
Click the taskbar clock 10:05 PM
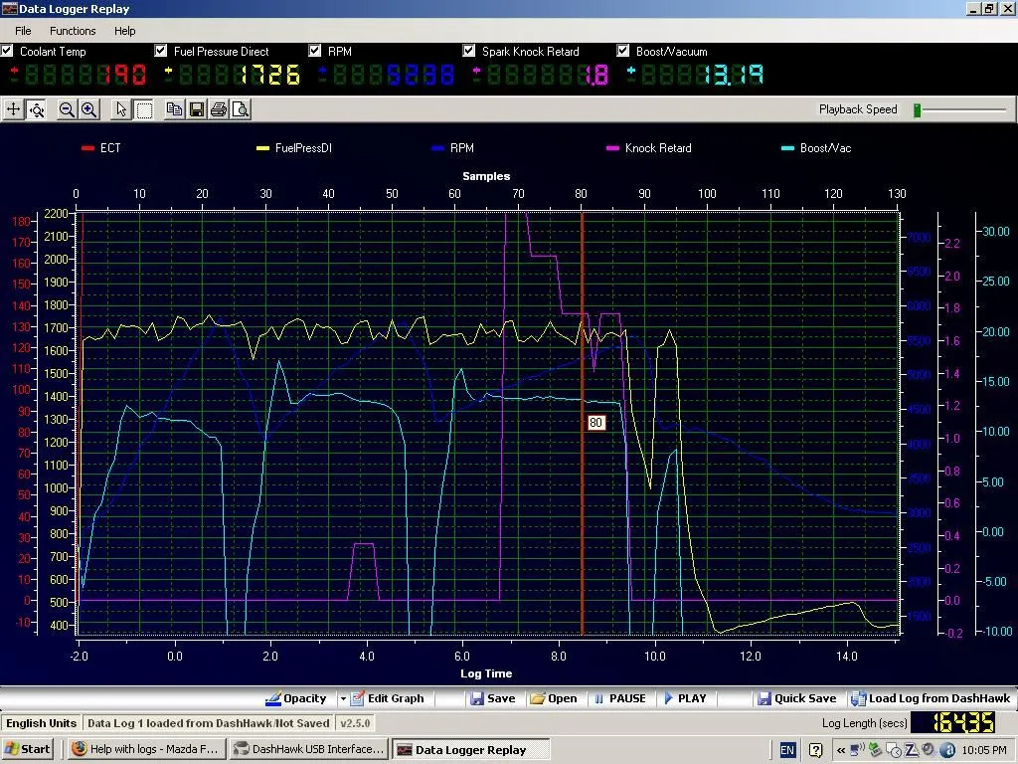tap(984, 750)
